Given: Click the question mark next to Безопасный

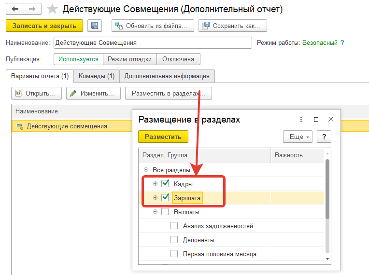Looking at the screenshot, I should click(x=342, y=42).
